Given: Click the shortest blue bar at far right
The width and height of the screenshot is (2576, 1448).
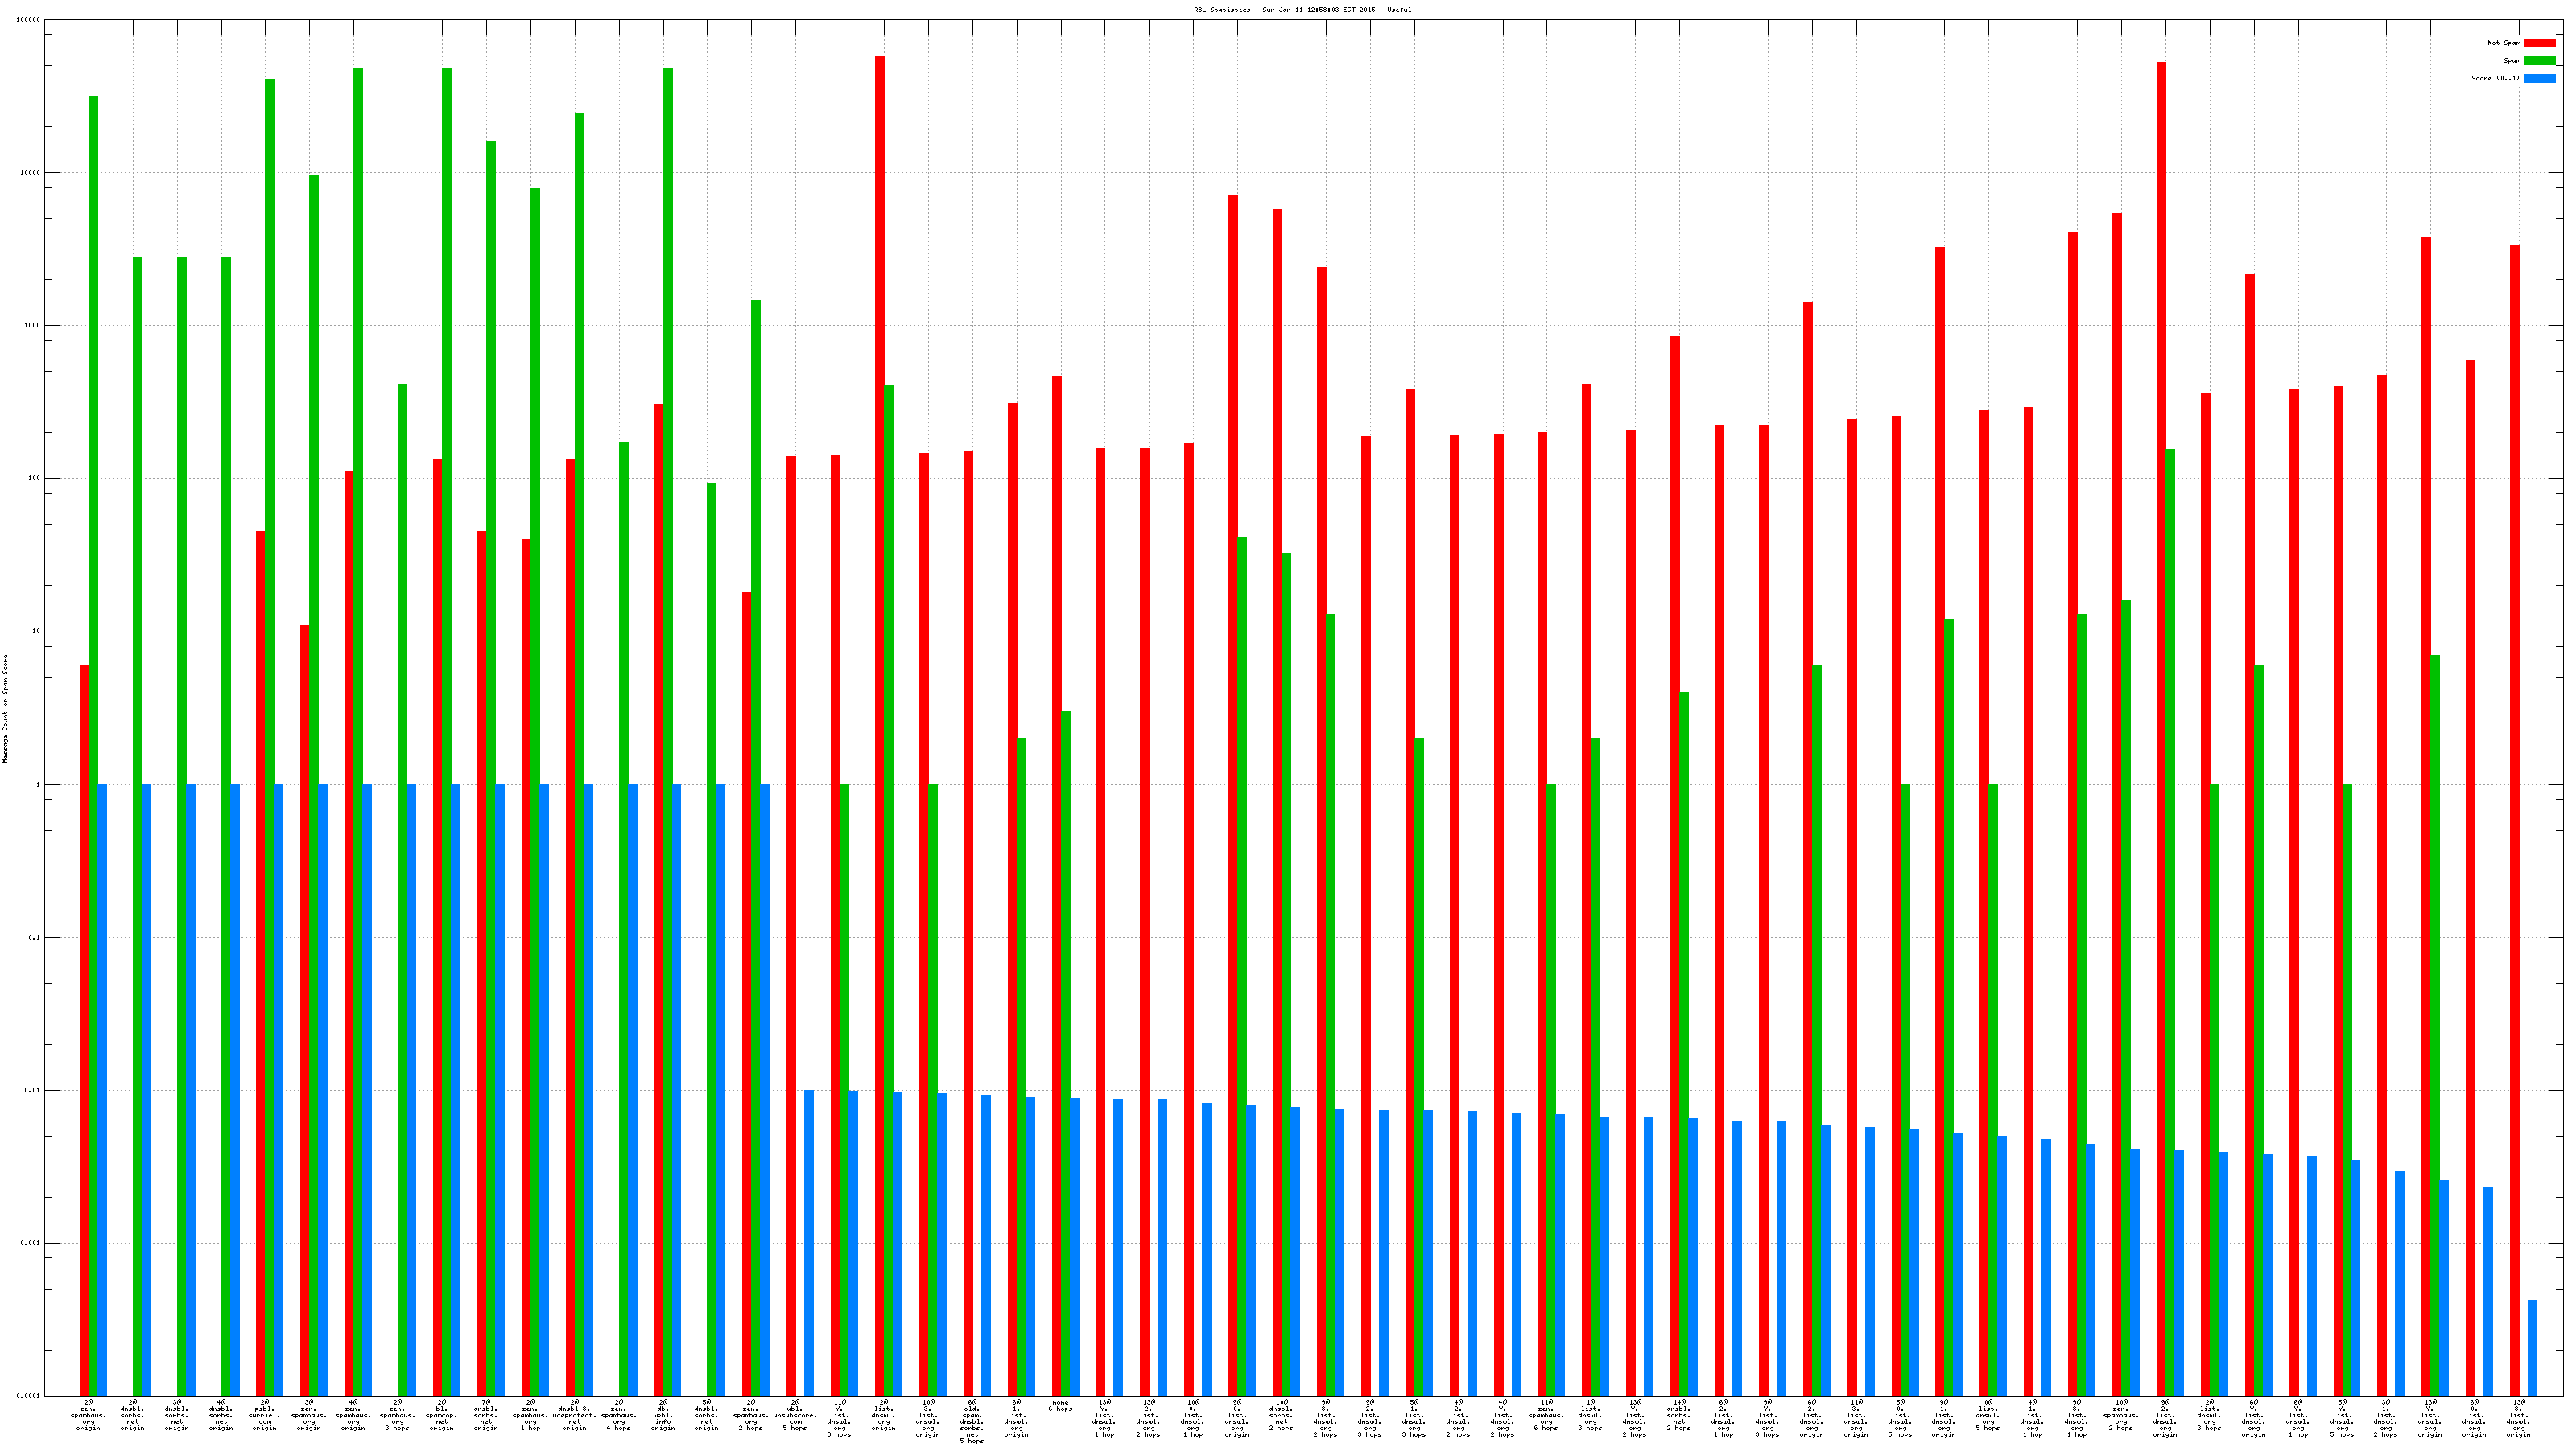Looking at the screenshot, I should point(2532,1347).
